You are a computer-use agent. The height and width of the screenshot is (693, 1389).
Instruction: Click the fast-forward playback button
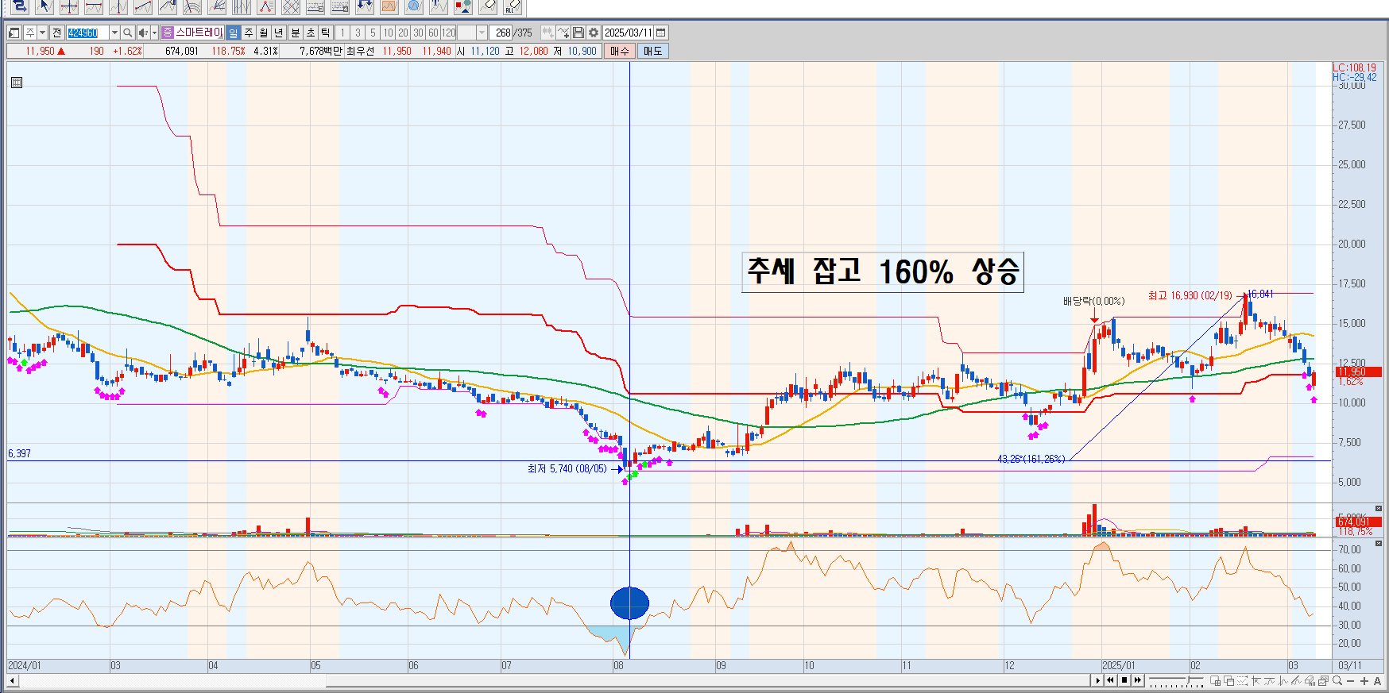[1138, 680]
